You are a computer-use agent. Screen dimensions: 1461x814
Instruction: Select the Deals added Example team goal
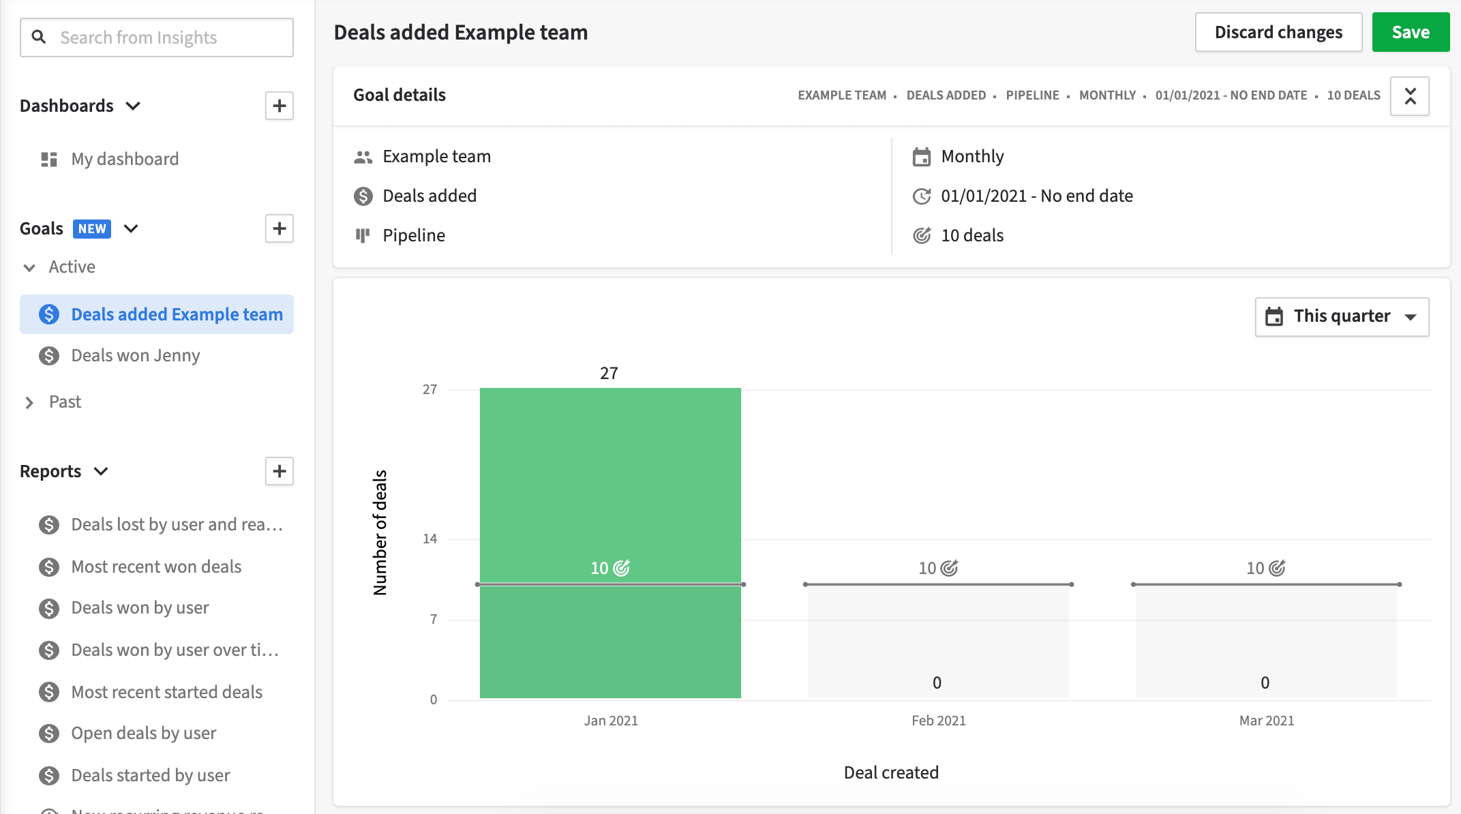(177, 314)
